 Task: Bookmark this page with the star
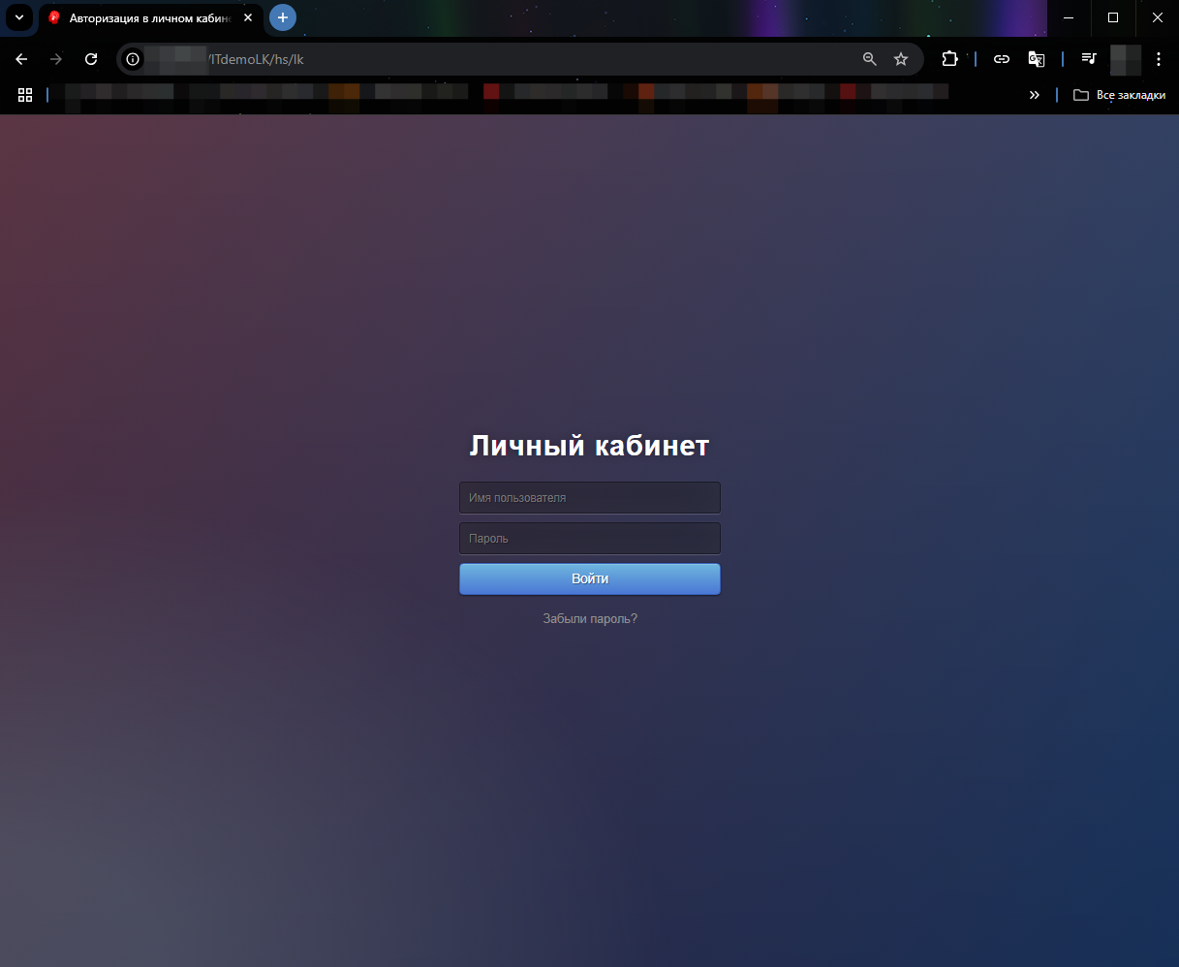901,59
